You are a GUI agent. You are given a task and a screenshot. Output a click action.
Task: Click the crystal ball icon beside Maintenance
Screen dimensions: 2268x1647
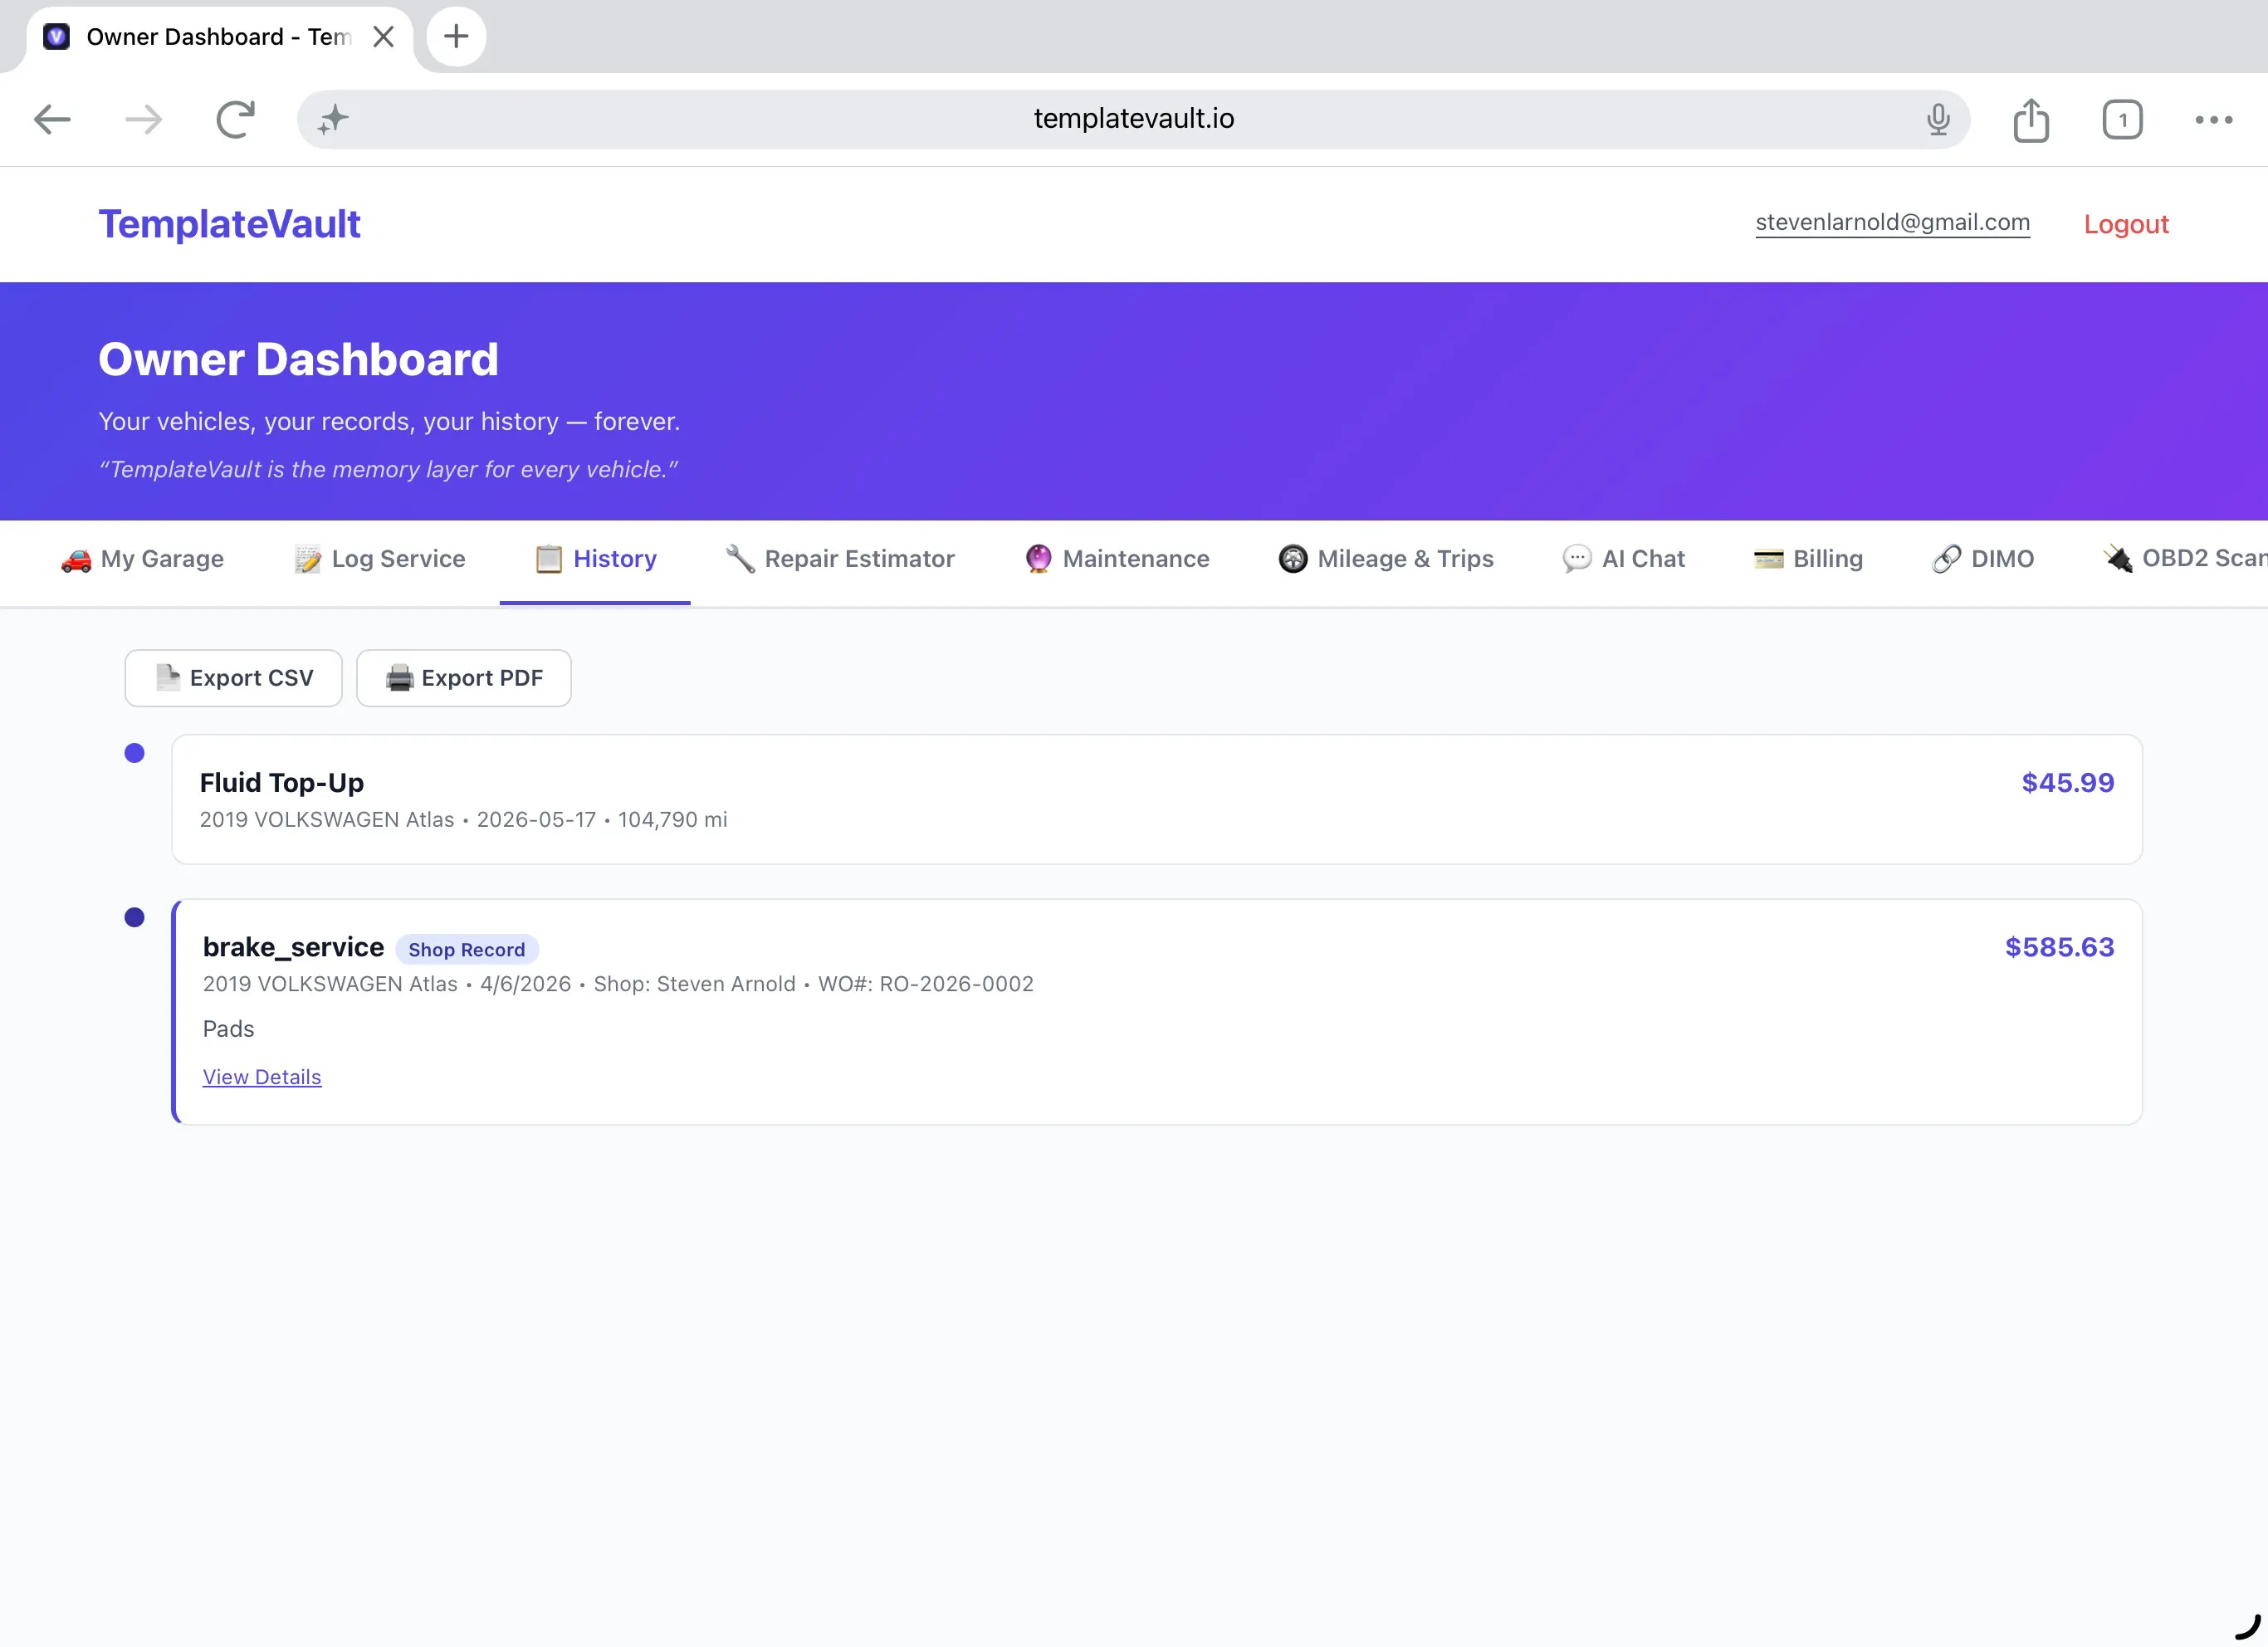pos(1039,559)
